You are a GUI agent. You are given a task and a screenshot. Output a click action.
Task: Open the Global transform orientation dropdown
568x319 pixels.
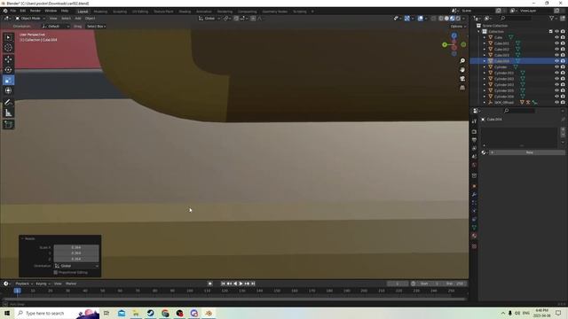(x=209, y=19)
